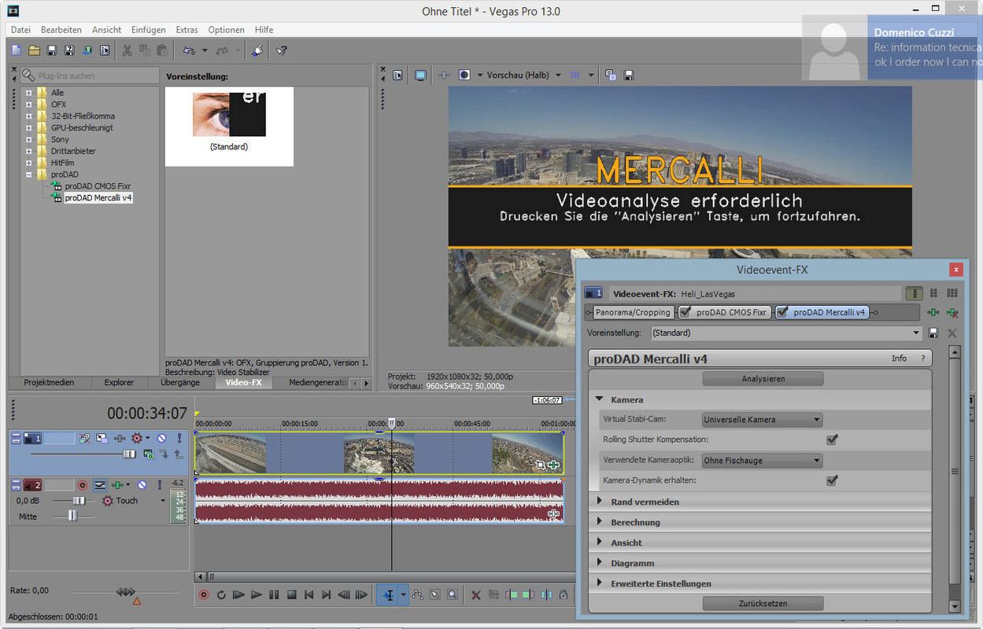
Task: Click the Plug-In Chain icon in Videoevent-FX
Action: pos(933,312)
